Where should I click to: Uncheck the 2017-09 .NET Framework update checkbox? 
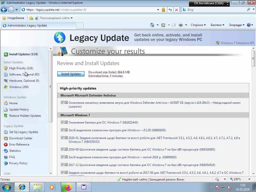coord(62,172)
